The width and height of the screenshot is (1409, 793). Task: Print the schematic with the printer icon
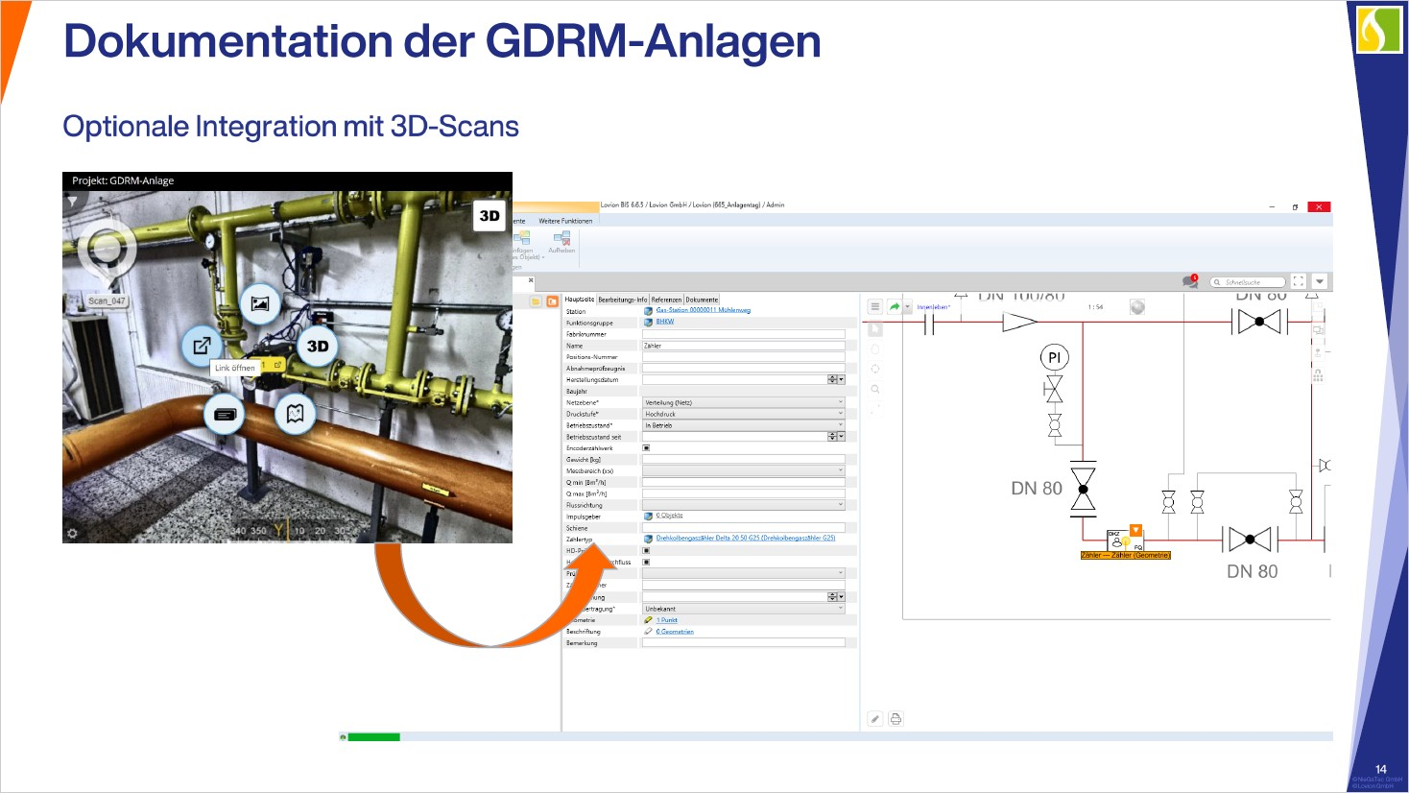point(896,719)
